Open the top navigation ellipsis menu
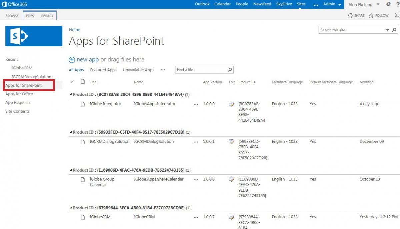The height and width of the screenshot is (229, 400). [x=316, y=4]
